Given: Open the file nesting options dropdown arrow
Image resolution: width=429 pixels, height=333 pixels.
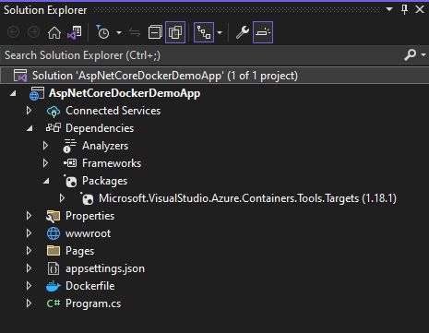Looking at the screenshot, I should (x=220, y=32).
